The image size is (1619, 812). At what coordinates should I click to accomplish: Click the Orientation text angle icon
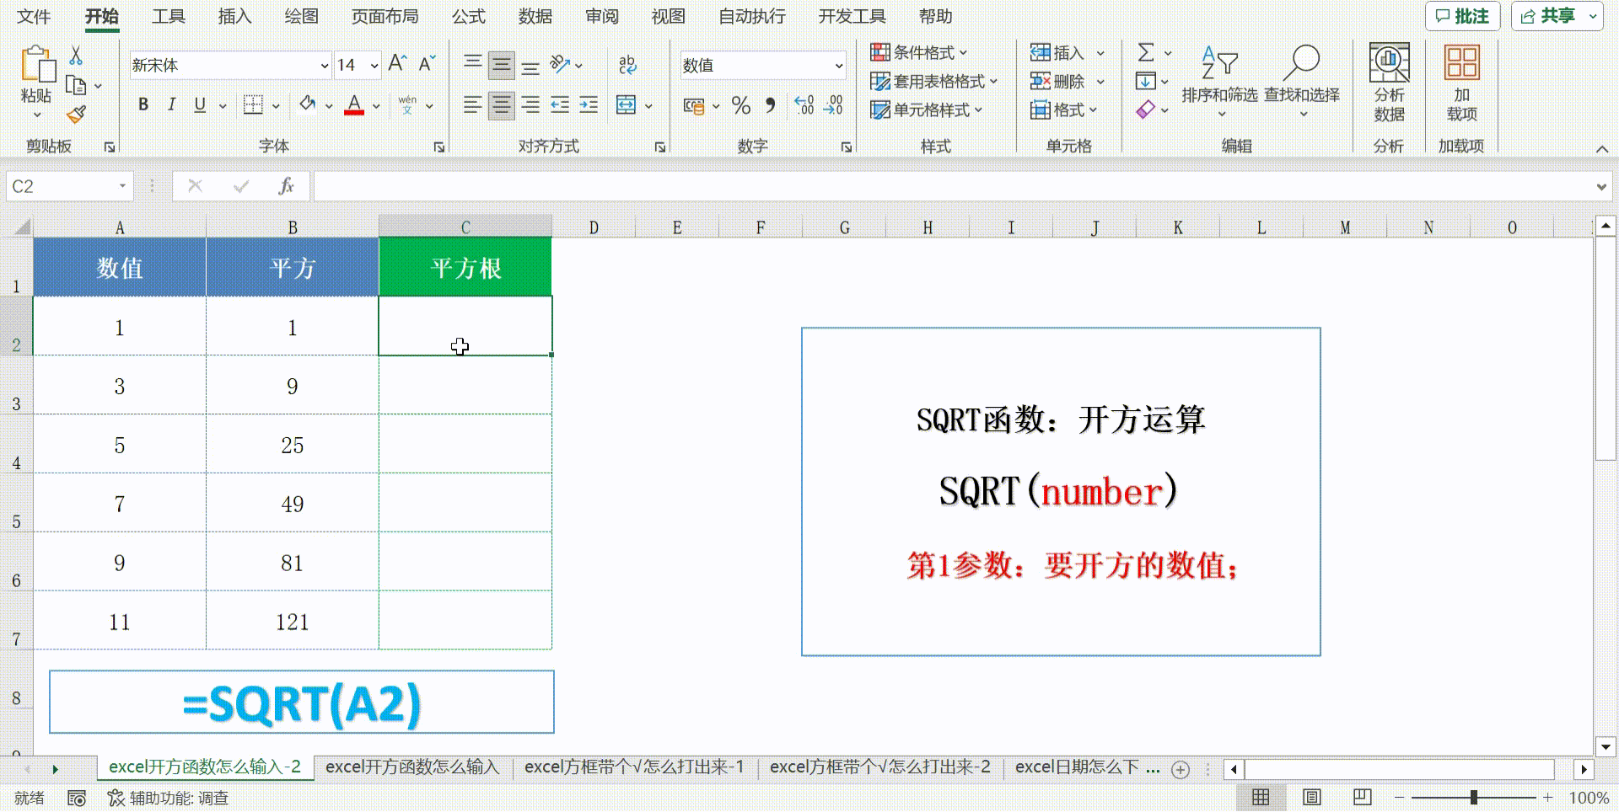click(x=560, y=64)
